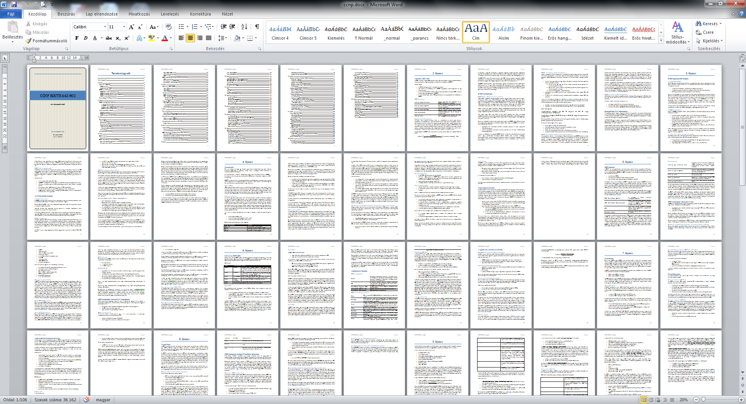Toggle underline formatting
Viewport: 746px width, 404px height.
(x=95, y=38)
